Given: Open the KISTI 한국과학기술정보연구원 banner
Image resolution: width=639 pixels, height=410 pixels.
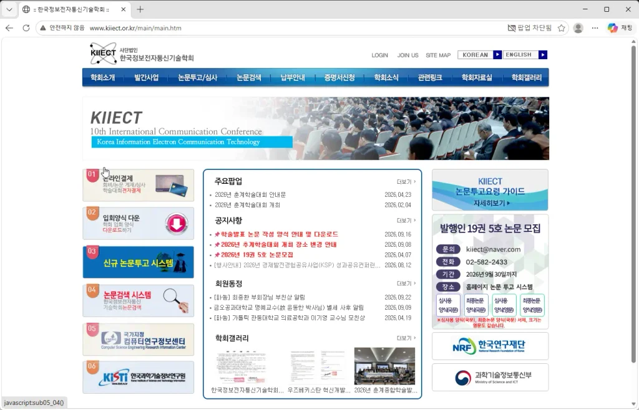Looking at the screenshot, I should pyautogui.click(x=138, y=378).
